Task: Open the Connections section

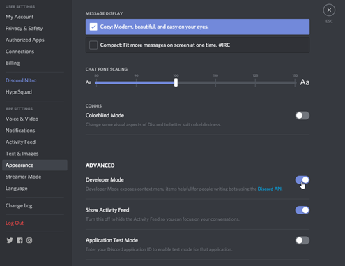Action: [x=20, y=52]
